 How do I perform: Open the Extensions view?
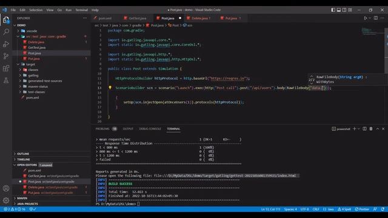6,68
